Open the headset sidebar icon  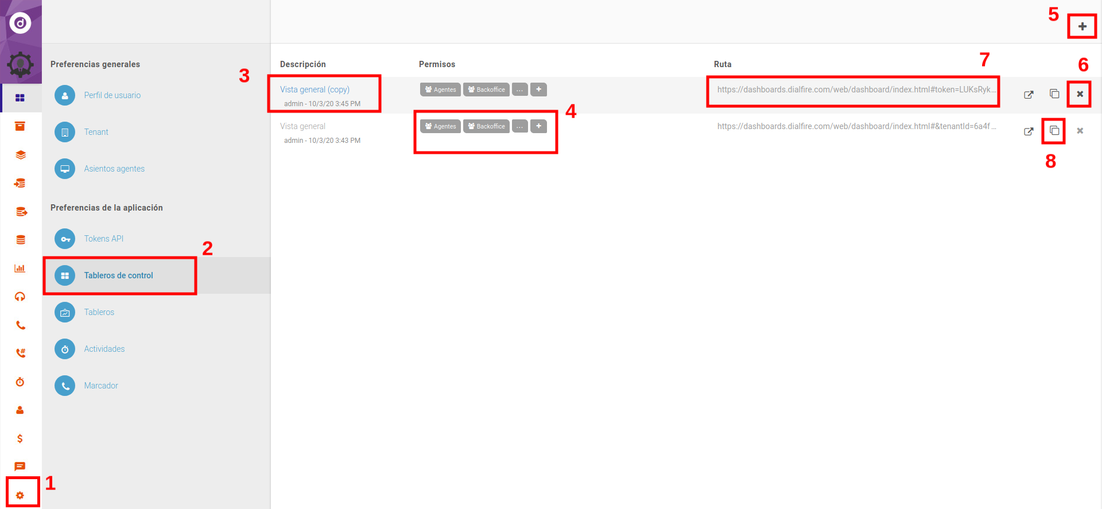[x=20, y=297]
